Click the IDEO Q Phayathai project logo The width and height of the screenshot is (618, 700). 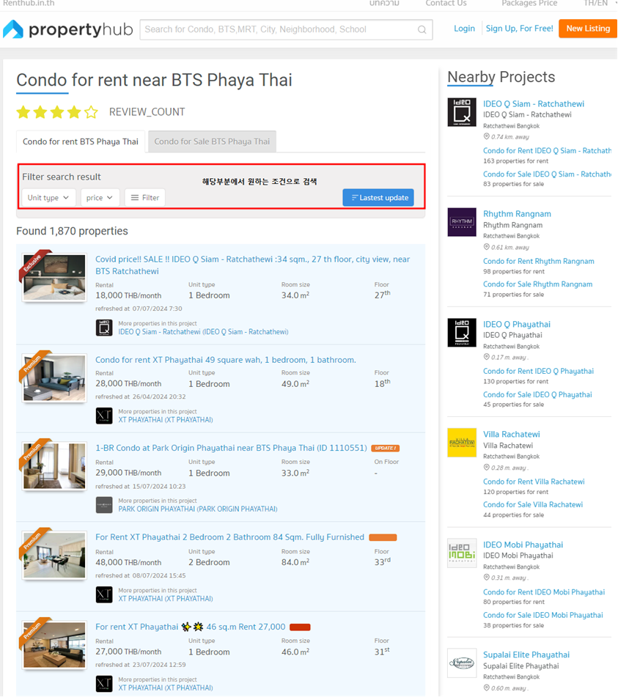pyautogui.click(x=462, y=333)
